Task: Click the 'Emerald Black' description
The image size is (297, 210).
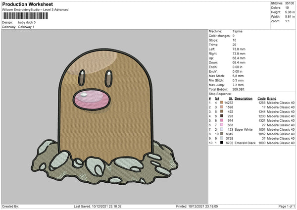Action: coord(245,143)
